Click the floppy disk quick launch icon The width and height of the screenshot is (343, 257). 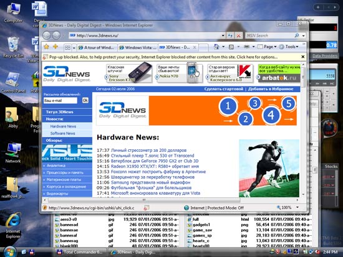pyautogui.click(x=32, y=252)
